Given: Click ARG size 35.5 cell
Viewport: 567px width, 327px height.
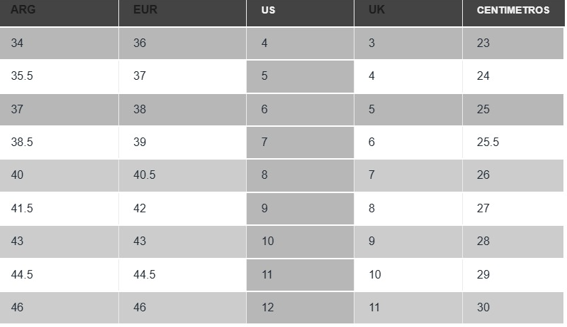Looking at the screenshot, I should point(59,76).
